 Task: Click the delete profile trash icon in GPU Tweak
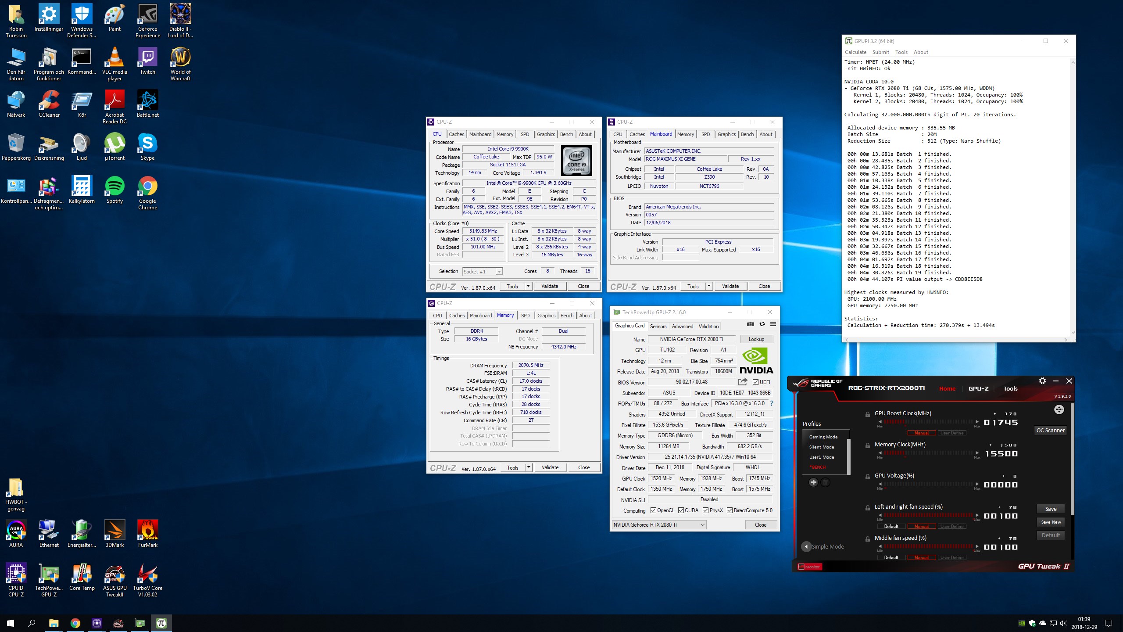pyautogui.click(x=825, y=482)
